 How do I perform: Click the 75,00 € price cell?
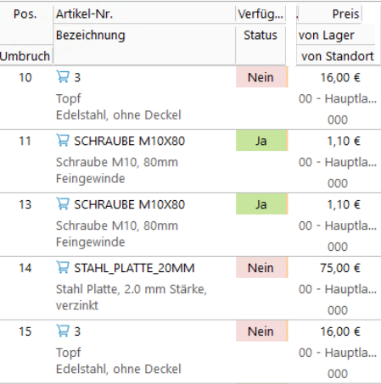point(340,268)
